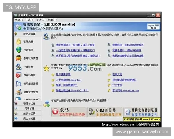Open the 帮助(H) menu
Image resolution: width=174 pixels, height=139 pixels.
[x=52, y=20]
